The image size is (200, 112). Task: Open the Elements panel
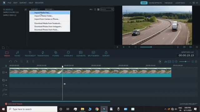coord(81,54)
